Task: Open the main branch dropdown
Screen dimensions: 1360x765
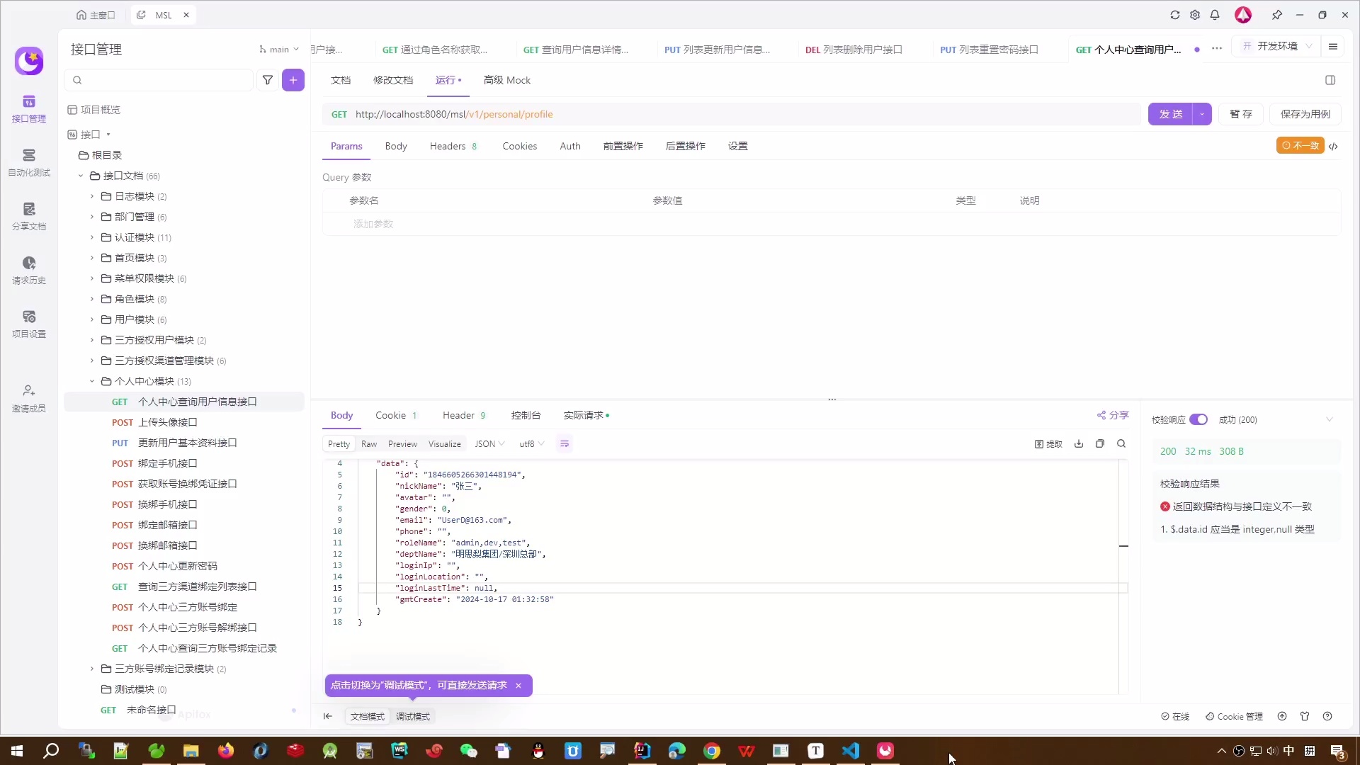Action: (278, 50)
